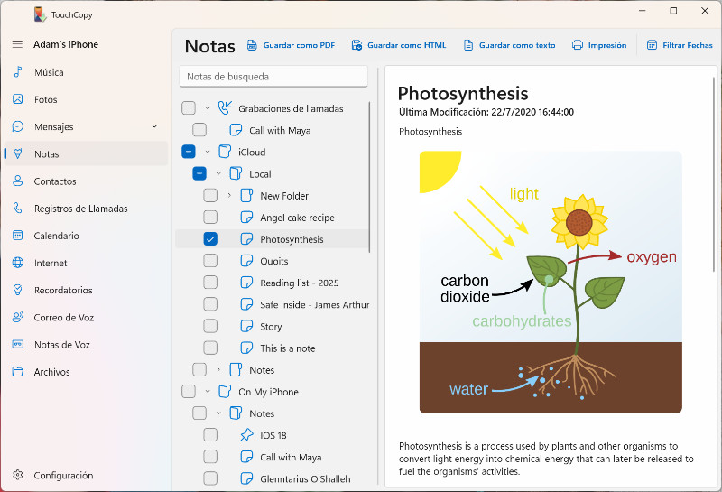The height and width of the screenshot is (492, 722).
Task: Click the note icon beside Quoits
Action: [246, 261]
